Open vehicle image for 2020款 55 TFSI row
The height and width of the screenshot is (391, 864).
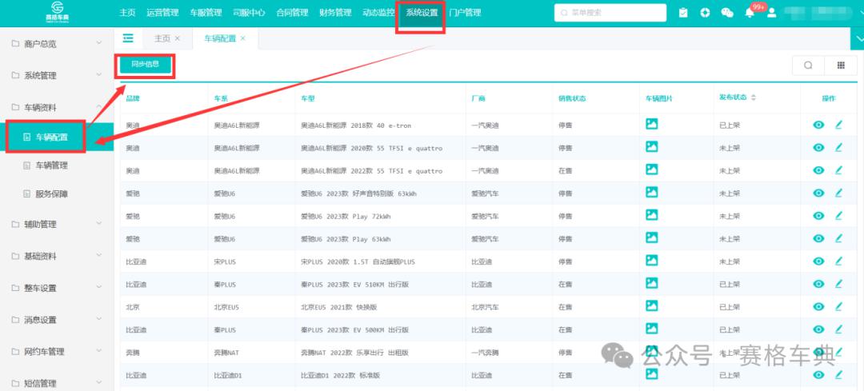click(x=652, y=147)
